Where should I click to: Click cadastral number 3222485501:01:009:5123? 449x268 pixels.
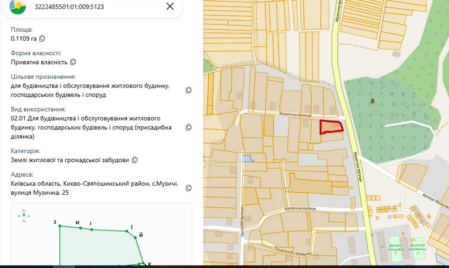(69, 7)
